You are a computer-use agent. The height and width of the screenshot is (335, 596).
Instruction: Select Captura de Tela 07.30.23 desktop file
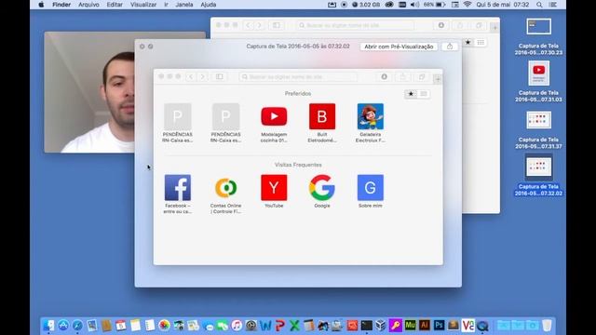point(538,36)
